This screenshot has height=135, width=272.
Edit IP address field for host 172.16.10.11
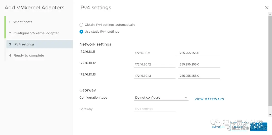155,53
